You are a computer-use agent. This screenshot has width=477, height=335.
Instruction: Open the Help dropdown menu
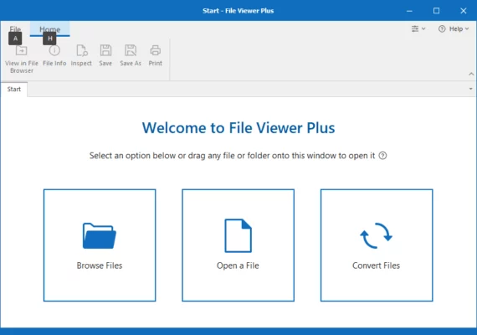pos(454,29)
